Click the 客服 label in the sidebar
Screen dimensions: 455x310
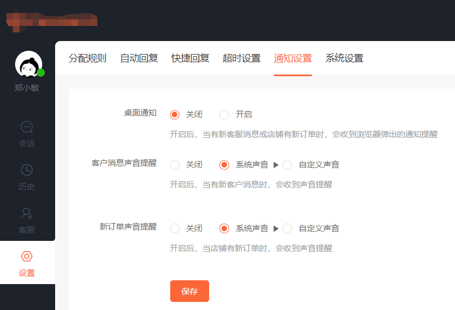click(26, 230)
